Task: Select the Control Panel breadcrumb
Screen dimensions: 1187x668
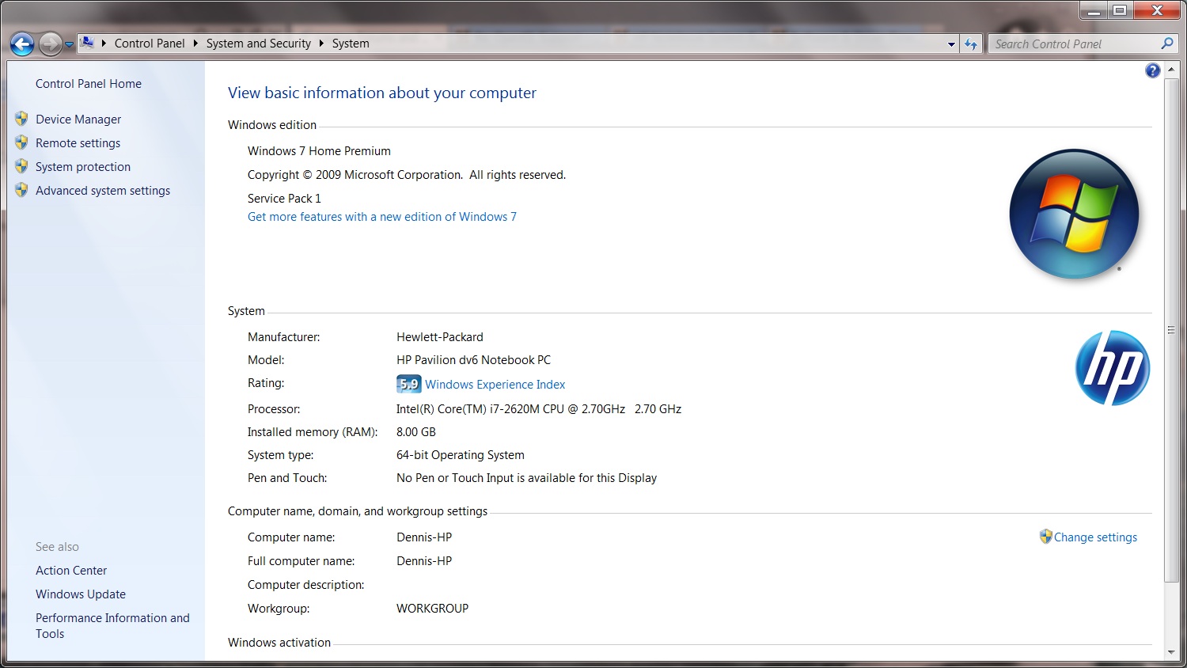Action: pos(150,44)
